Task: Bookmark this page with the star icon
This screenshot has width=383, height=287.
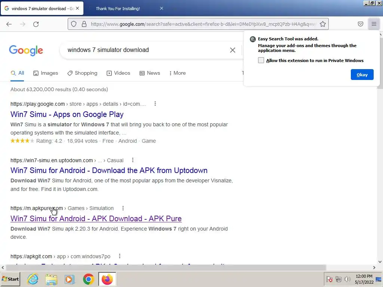Action: [323, 24]
